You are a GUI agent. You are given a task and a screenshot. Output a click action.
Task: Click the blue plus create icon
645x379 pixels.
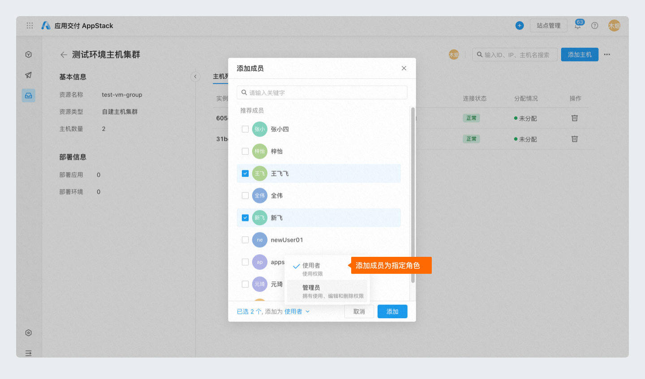click(x=520, y=26)
